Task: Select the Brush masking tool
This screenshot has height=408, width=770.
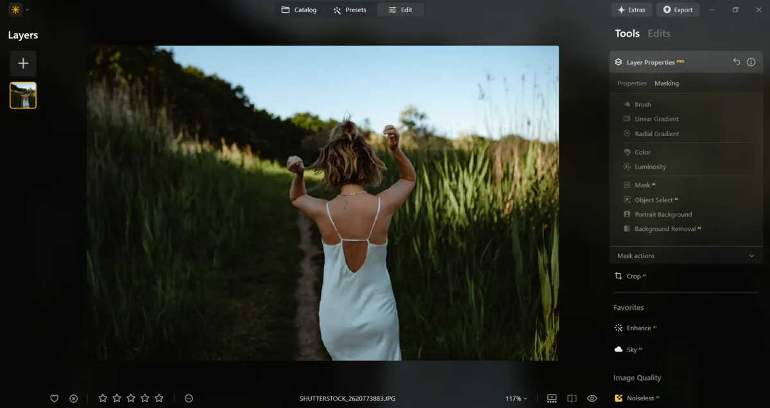Action: pyautogui.click(x=642, y=105)
